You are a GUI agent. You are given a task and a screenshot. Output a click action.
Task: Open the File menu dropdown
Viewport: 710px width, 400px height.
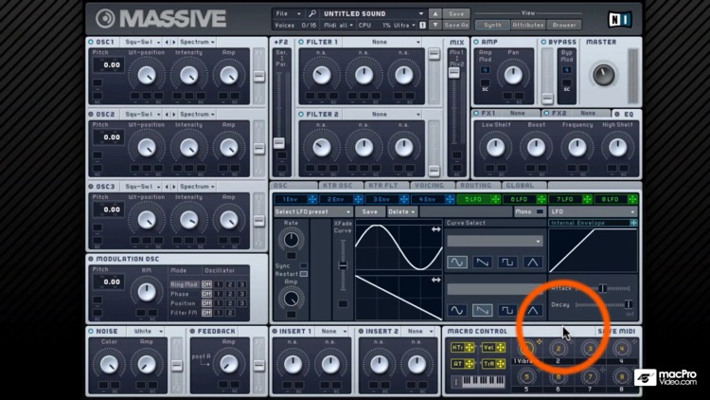point(289,13)
